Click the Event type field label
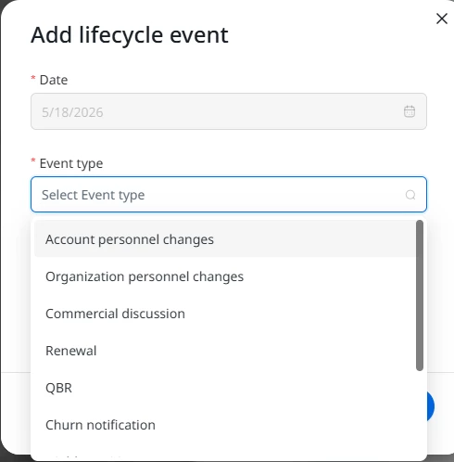The height and width of the screenshot is (462, 454). (71, 163)
